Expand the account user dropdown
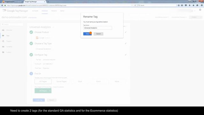 (x=195, y=11)
